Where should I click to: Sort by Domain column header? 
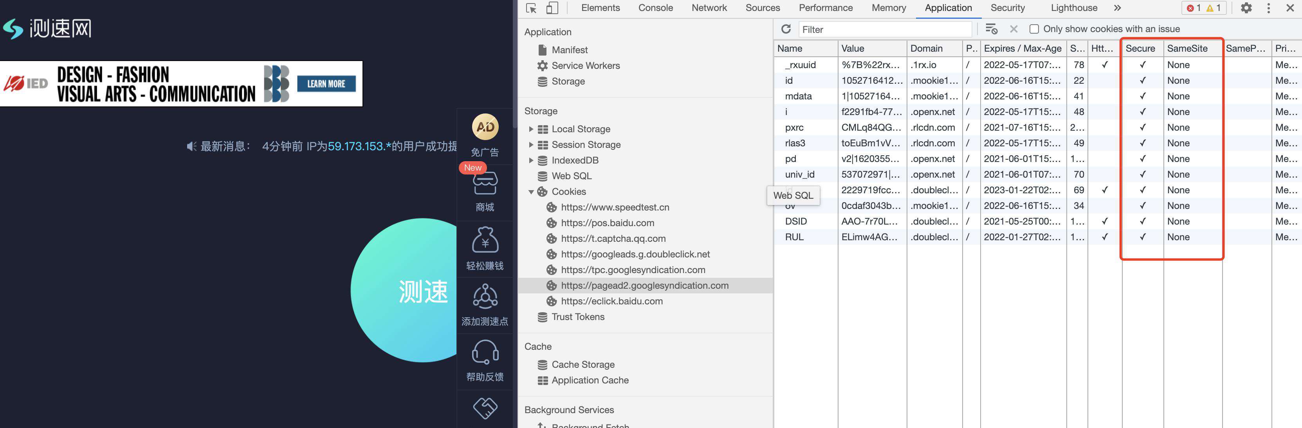[934, 49]
